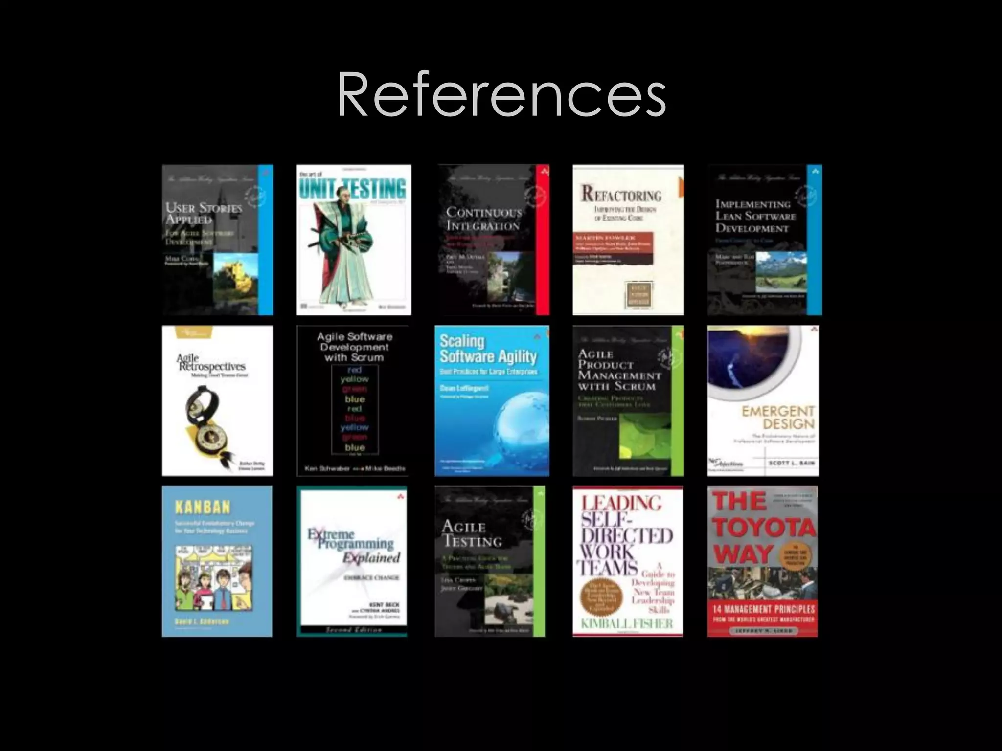This screenshot has width=1002, height=751.
Task: Open Implementing Lean Software Development cover
Action: coord(765,240)
